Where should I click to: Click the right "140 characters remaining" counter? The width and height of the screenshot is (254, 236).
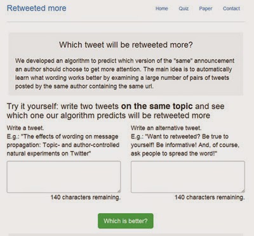coord(210,197)
